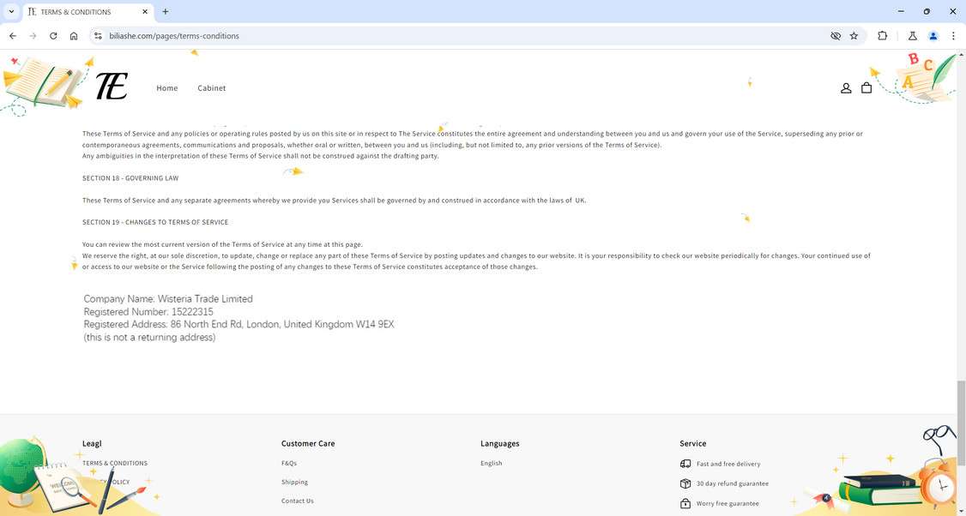Viewport: 966px width, 516px height.
Task: Open the Contact Us footer link
Action: tap(298, 501)
